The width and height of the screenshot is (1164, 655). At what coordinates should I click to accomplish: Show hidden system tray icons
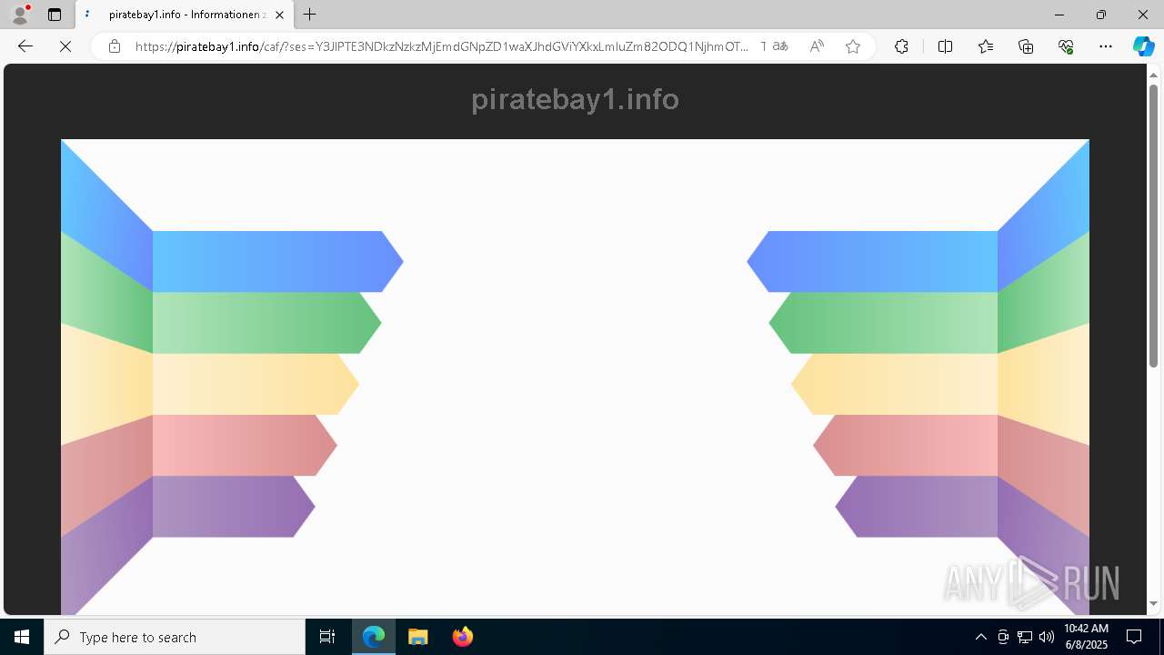[980, 637]
